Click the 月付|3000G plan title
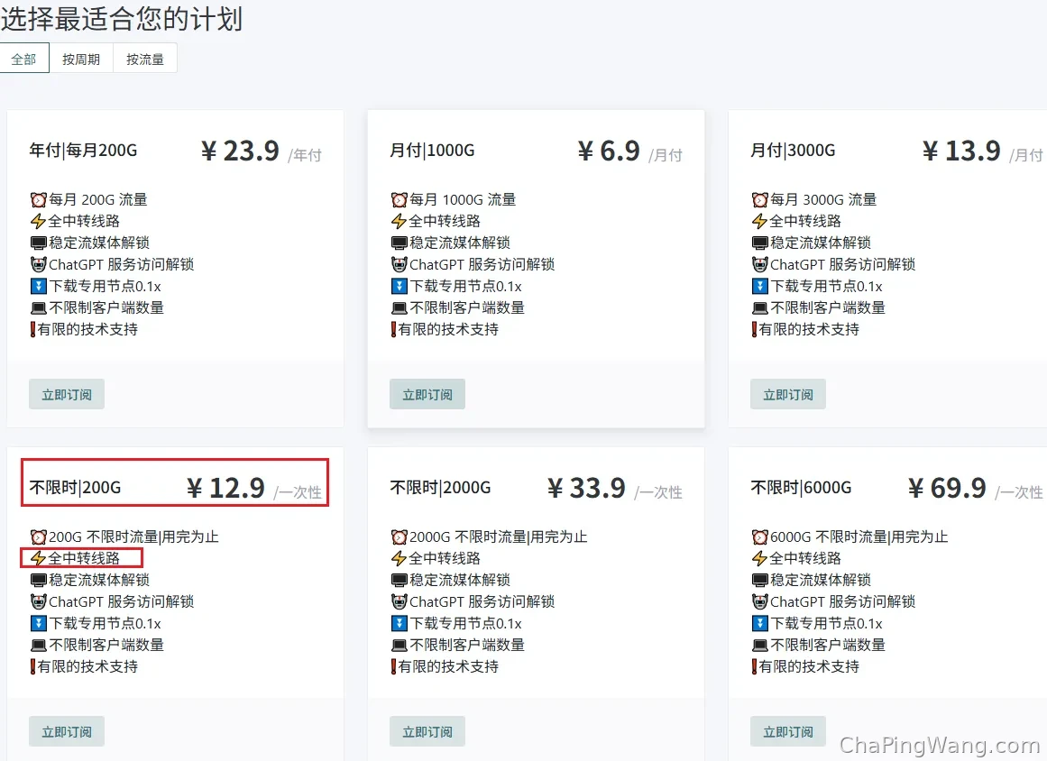Image resolution: width=1047 pixels, height=761 pixels. click(x=793, y=151)
